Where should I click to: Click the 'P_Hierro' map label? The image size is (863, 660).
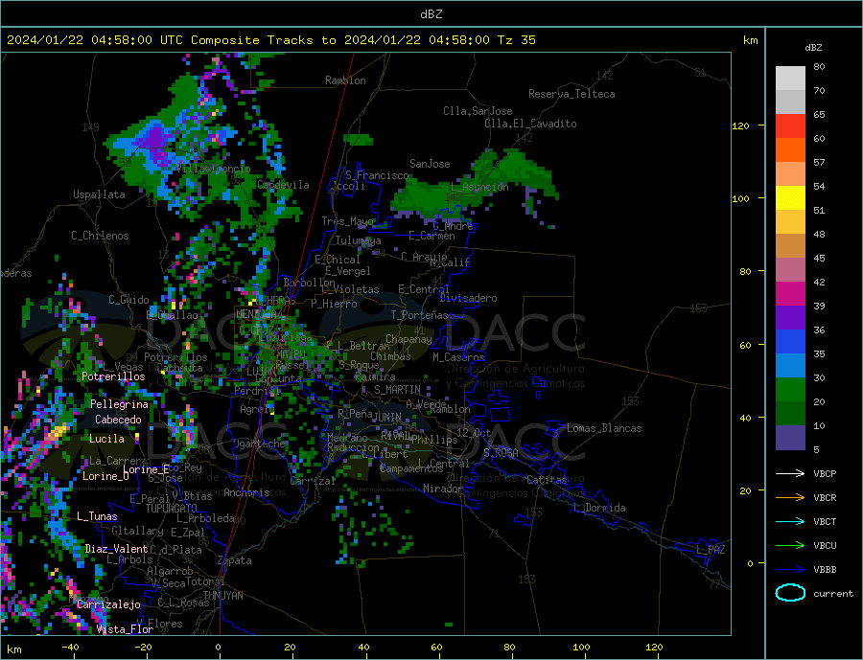[x=334, y=304]
